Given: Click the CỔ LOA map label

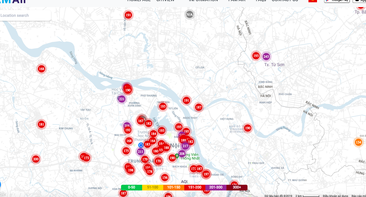Looking at the screenshot, I should pyautogui.click(x=200, y=67).
